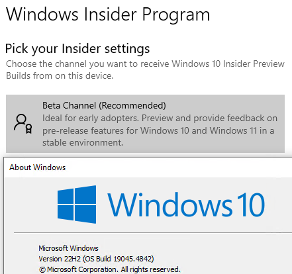Viewport: 292px width, 274px height.
Task: Click the Version 22H2 text
Action: (60, 259)
